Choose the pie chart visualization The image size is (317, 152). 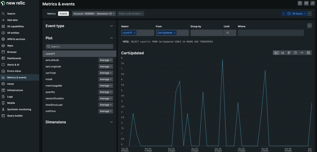[x=295, y=53]
